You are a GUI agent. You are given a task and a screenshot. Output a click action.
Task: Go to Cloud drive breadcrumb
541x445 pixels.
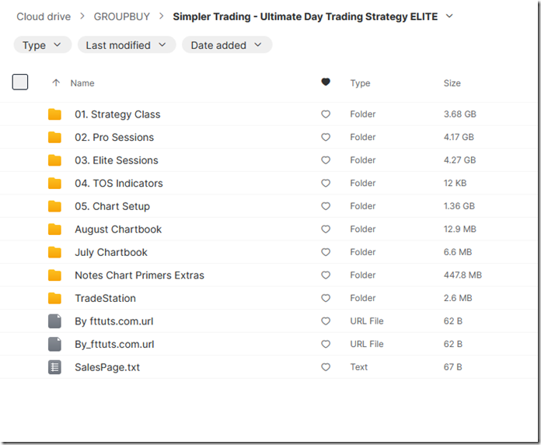point(44,16)
